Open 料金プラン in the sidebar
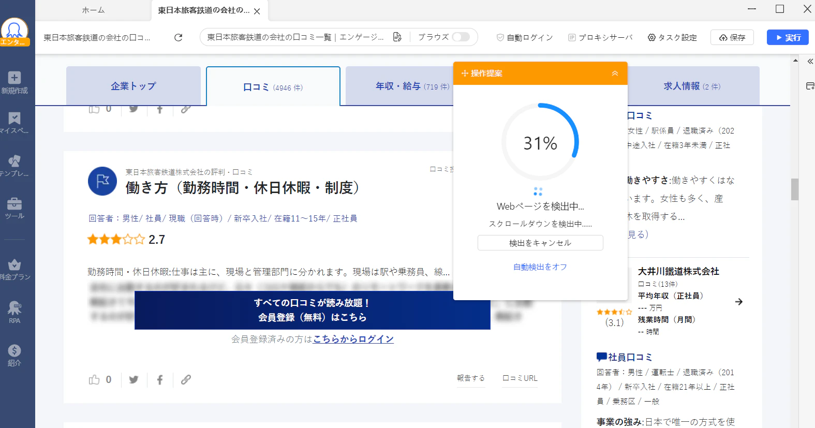 14,270
